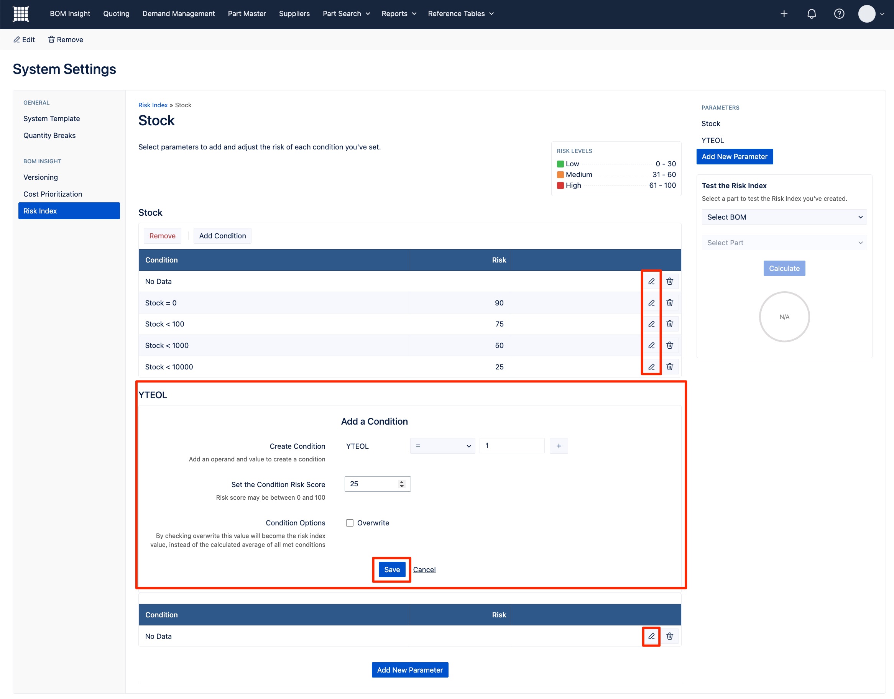The height and width of the screenshot is (699, 894).
Task: Open the user account chevron menu
Action: click(x=882, y=14)
